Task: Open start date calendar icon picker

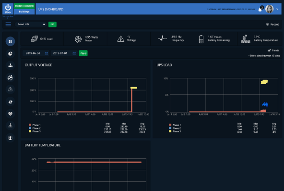Action: (x=47, y=53)
